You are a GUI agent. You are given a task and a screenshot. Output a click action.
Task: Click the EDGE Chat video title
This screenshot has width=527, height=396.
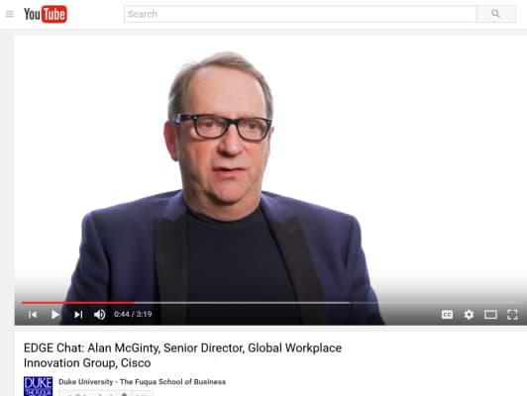pos(182,355)
